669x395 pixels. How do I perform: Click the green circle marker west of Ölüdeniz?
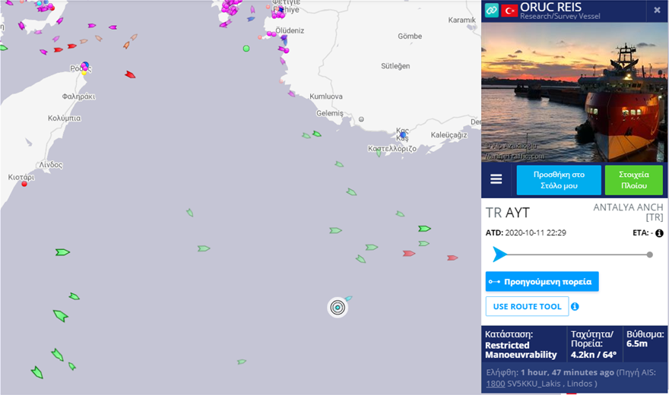(246, 49)
